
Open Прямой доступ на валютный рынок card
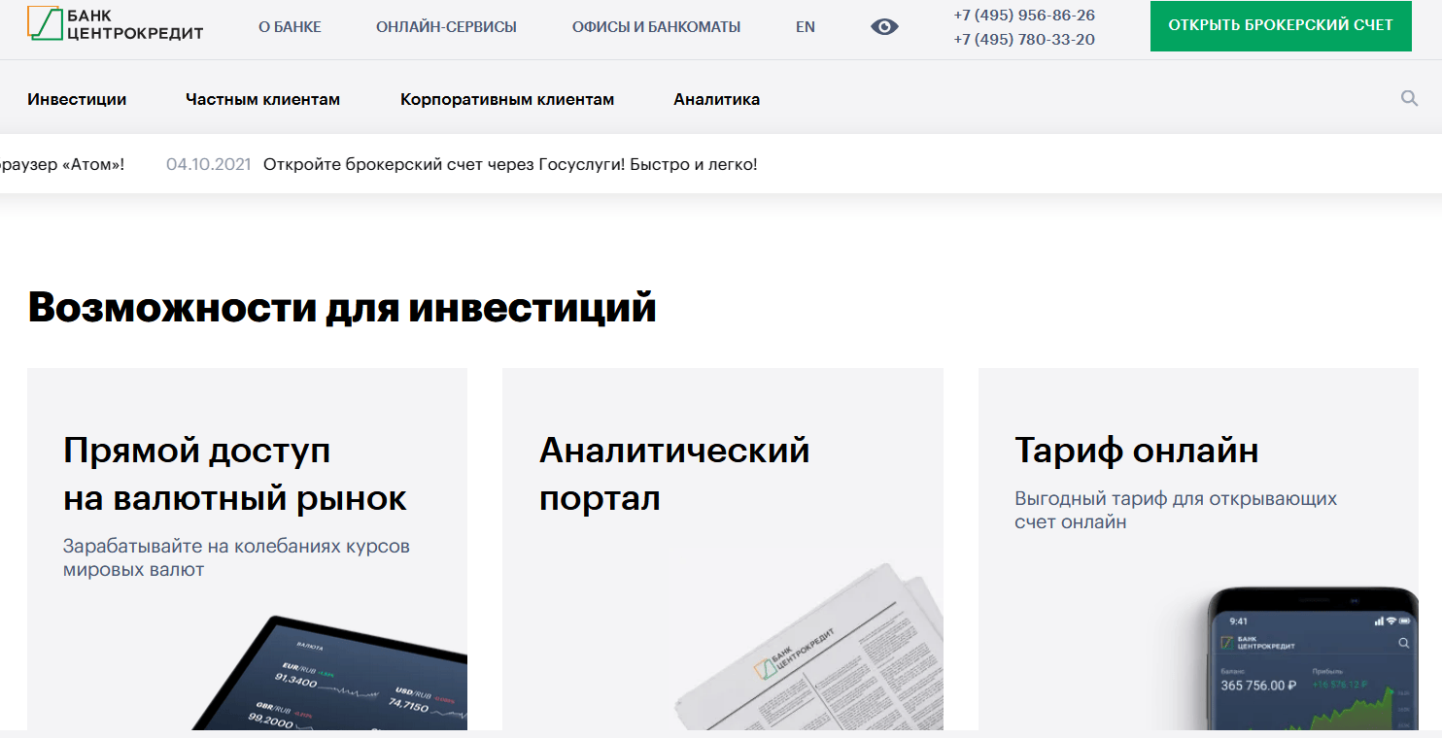[247, 549]
